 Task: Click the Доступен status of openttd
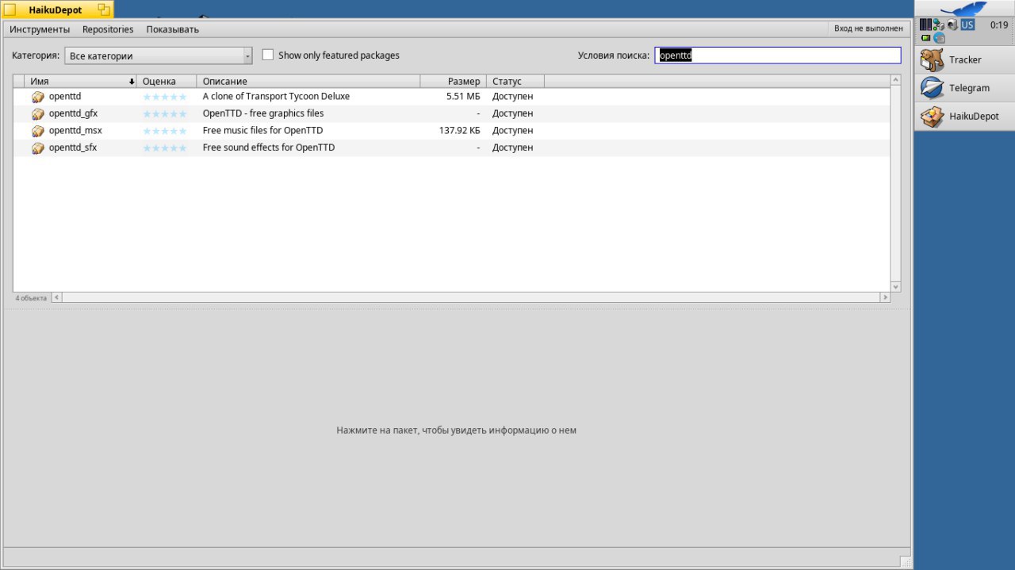pyautogui.click(x=512, y=97)
